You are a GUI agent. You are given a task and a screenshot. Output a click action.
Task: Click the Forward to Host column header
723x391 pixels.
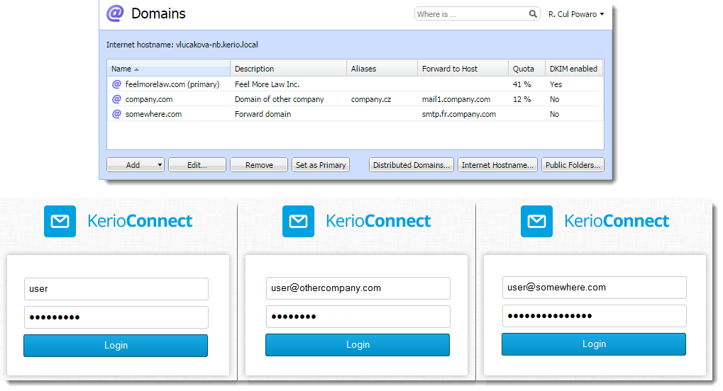(463, 69)
